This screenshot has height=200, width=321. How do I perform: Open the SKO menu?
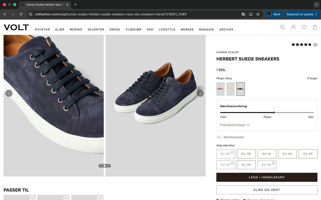pyautogui.click(x=150, y=29)
